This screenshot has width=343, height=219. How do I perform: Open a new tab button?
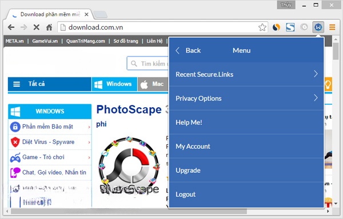(x=100, y=14)
